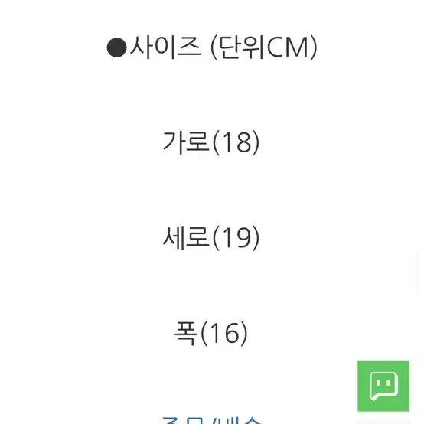Click the smiling speech bubble chat icon
This screenshot has height=424, width=424.
(x=383, y=386)
